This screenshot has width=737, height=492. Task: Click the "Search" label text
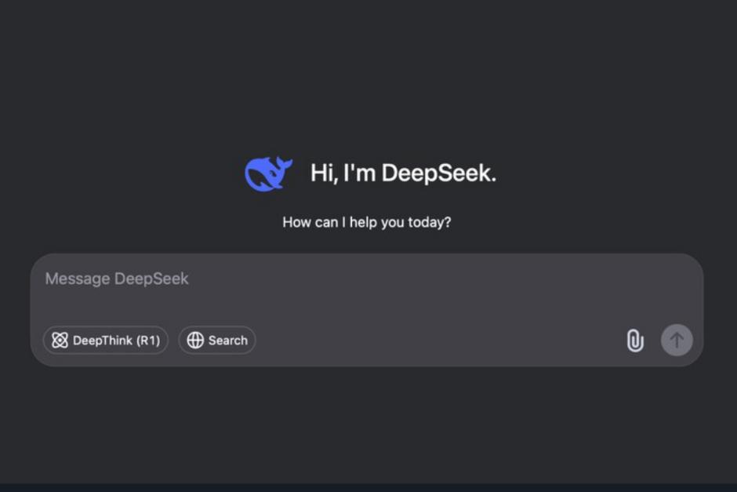click(227, 341)
